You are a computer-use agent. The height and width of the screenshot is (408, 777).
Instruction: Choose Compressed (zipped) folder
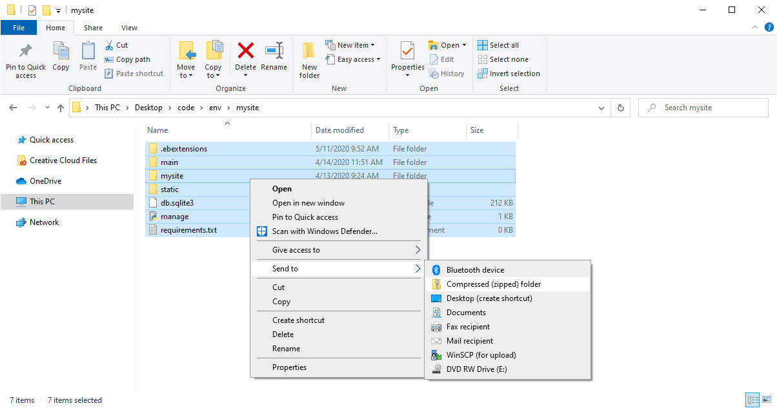507,284
